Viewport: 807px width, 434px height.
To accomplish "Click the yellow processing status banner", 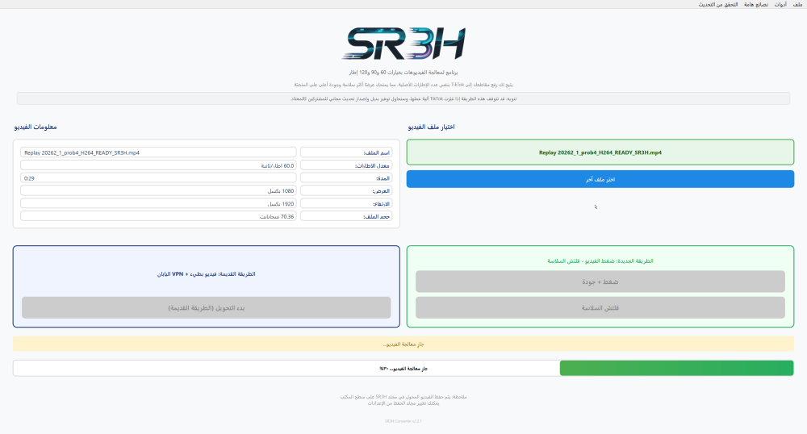I will pos(403,344).
